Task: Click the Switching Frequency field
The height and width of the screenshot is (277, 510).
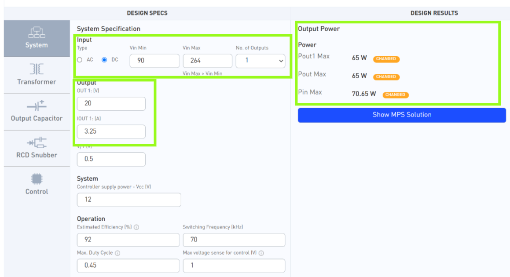Action: point(234,240)
